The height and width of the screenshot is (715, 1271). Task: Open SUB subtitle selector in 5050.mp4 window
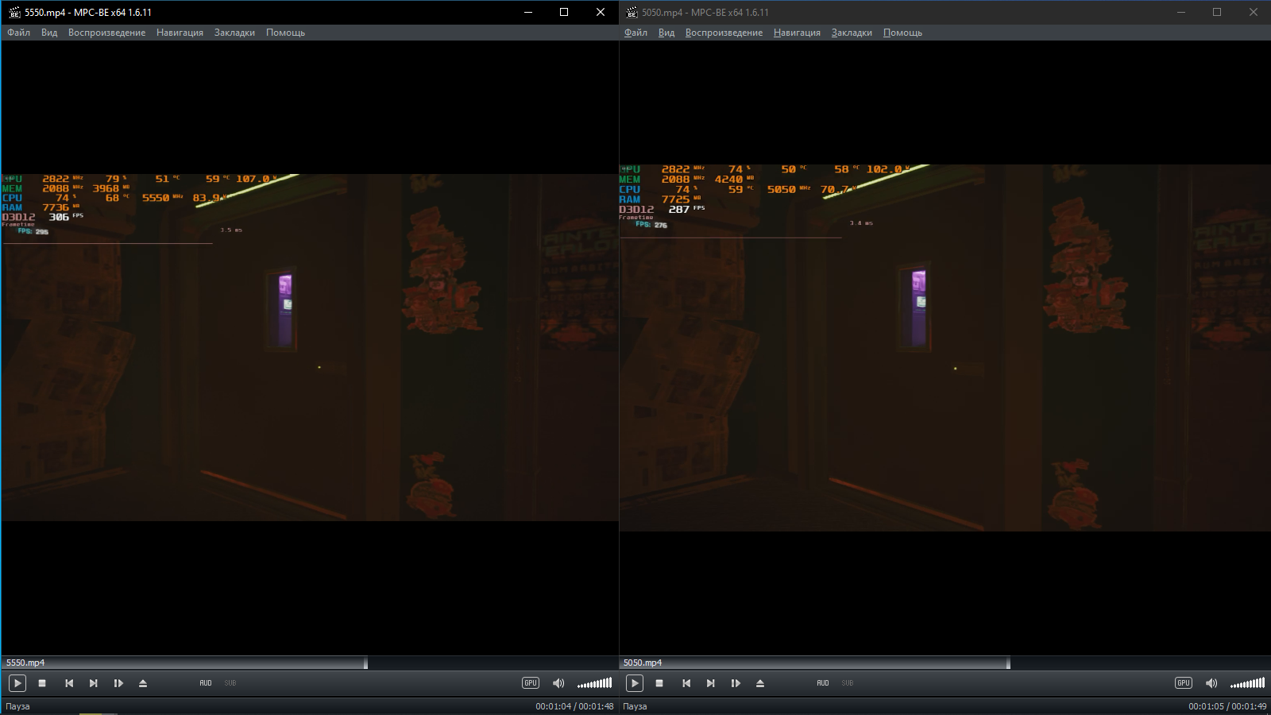(848, 683)
